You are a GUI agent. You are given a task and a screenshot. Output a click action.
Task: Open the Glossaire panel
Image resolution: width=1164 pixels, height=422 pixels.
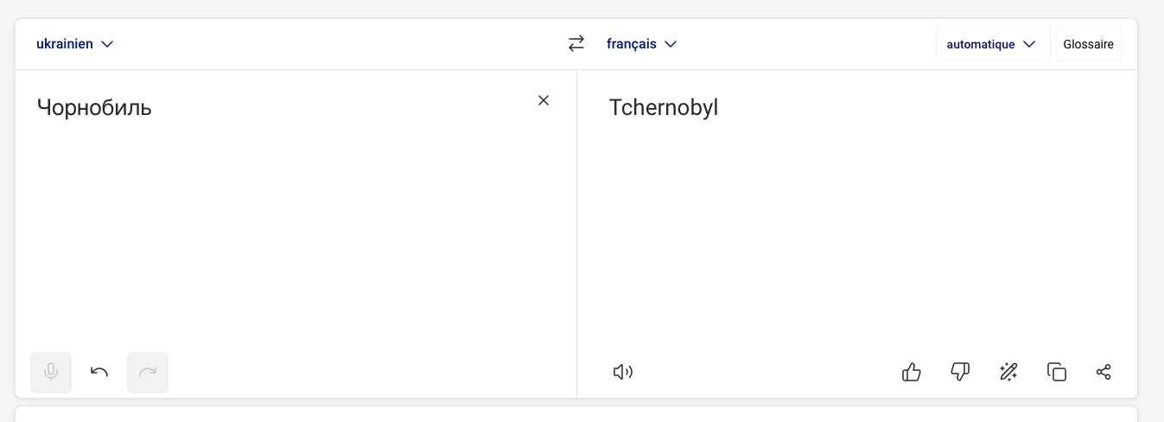[x=1089, y=44]
